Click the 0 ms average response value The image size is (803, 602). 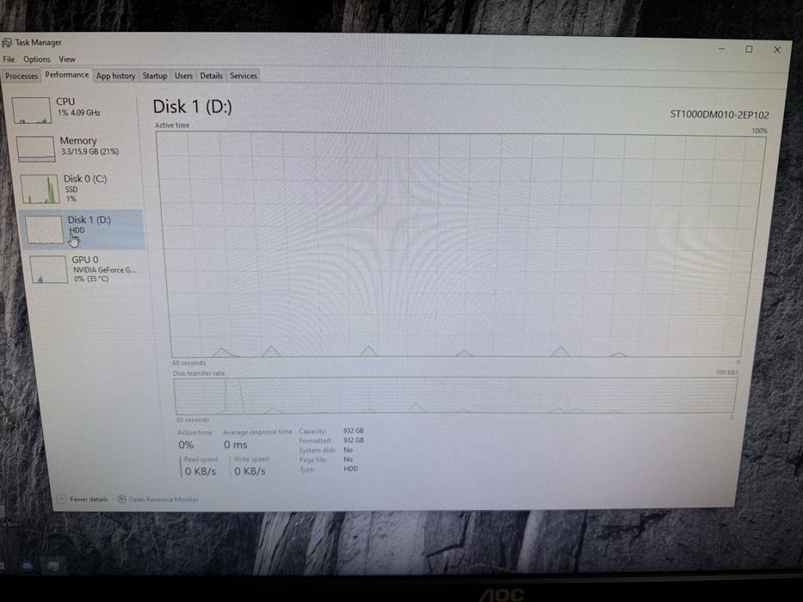[x=236, y=445]
